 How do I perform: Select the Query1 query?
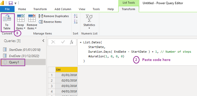coord(23,62)
